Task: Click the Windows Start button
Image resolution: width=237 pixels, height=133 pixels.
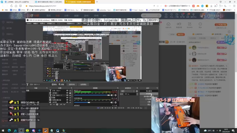Action: pyautogui.click(x=3, y=130)
